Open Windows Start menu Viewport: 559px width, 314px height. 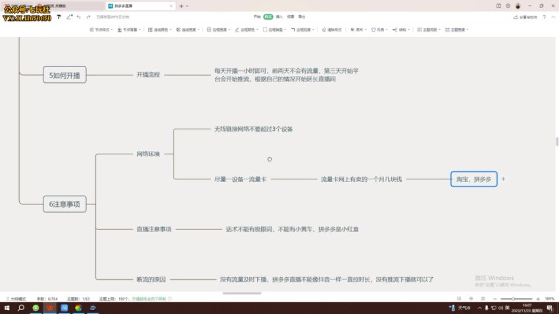pyautogui.click(x=6, y=307)
